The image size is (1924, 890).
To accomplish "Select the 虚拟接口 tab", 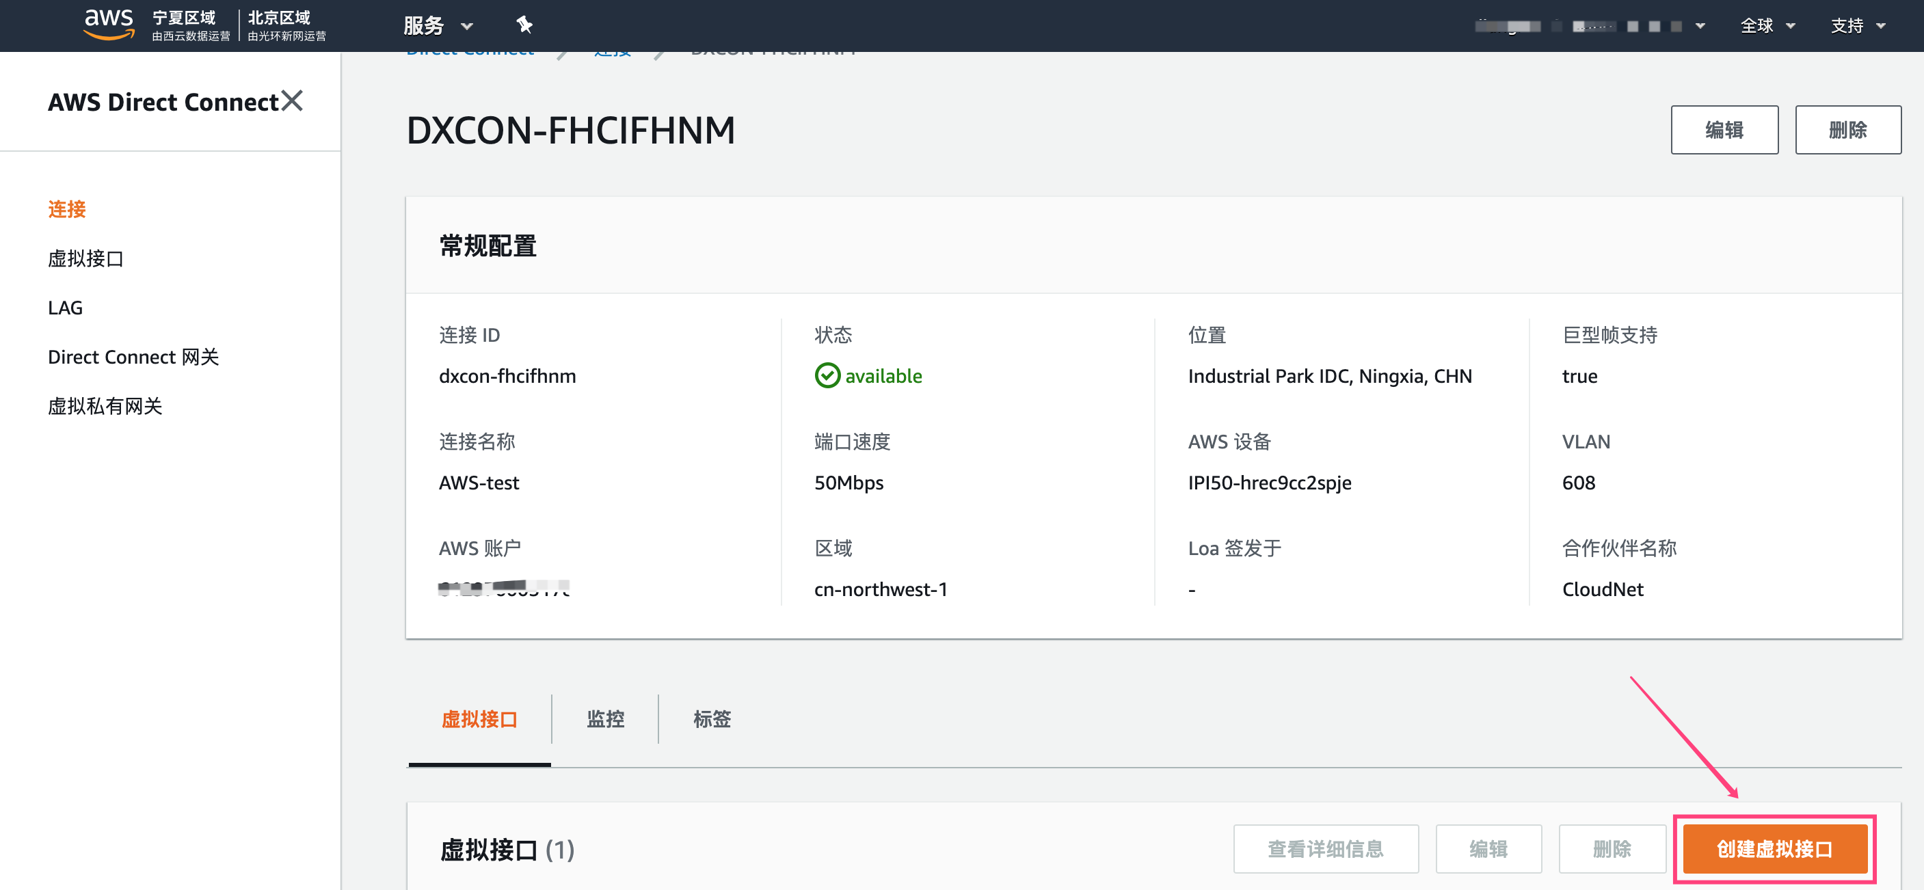I will [479, 719].
